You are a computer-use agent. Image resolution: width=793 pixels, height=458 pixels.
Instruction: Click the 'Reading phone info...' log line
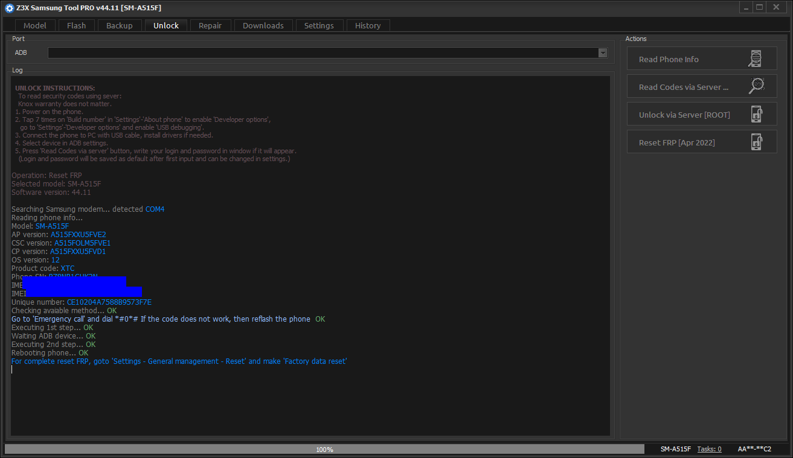pyautogui.click(x=47, y=218)
